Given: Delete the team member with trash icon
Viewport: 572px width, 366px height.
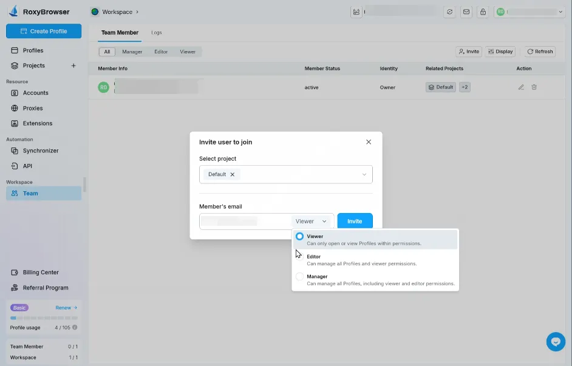Looking at the screenshot, I should [x=534, y=87].
